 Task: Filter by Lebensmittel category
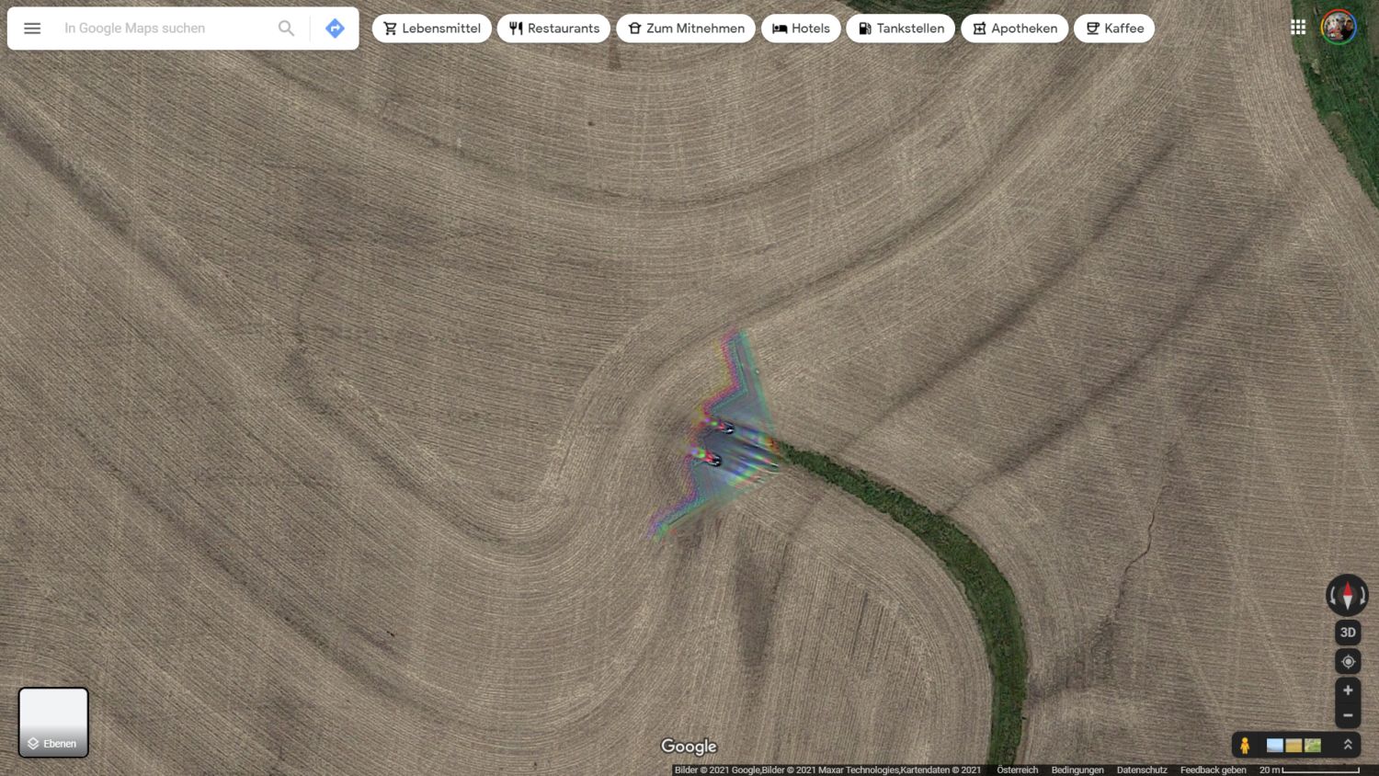[431, 29]
